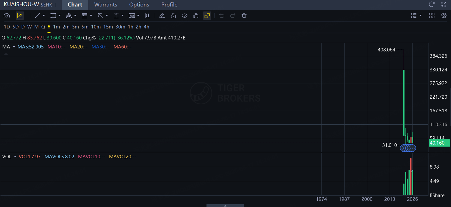The height and width of the screenshot is (207, 451).
Task: Expand the wave pattern tool dropdown
Action: coord(75,15)
